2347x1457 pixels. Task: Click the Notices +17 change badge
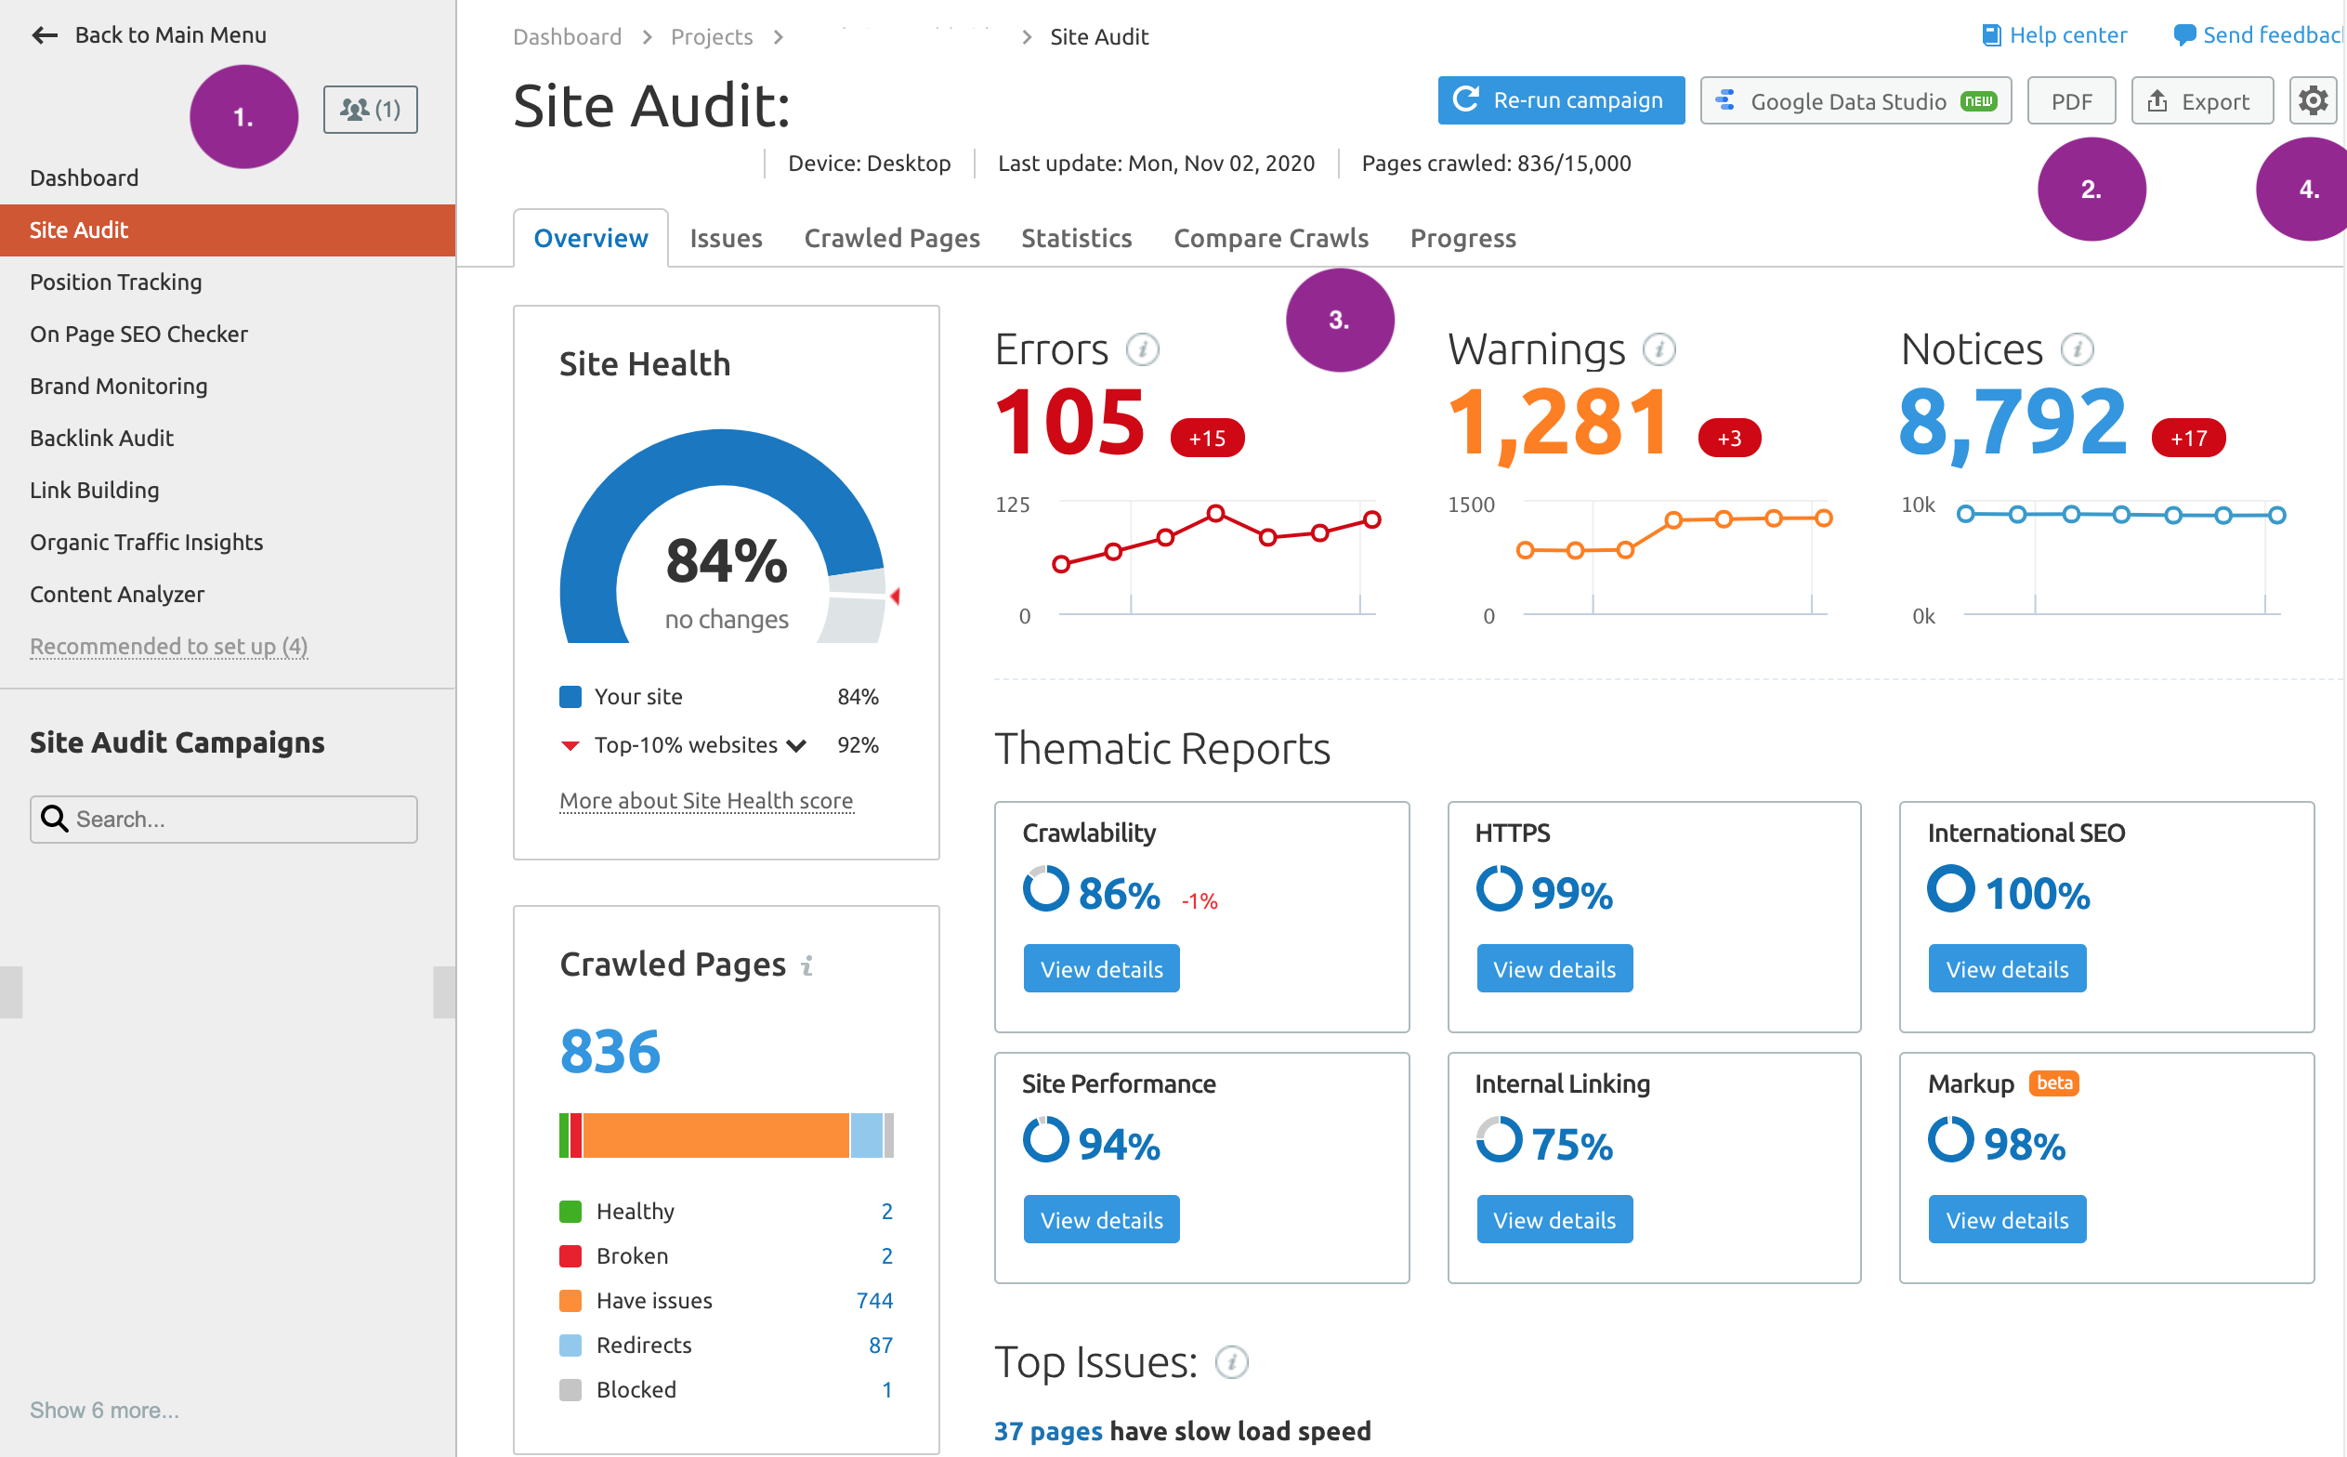[x=2189, y=439]
